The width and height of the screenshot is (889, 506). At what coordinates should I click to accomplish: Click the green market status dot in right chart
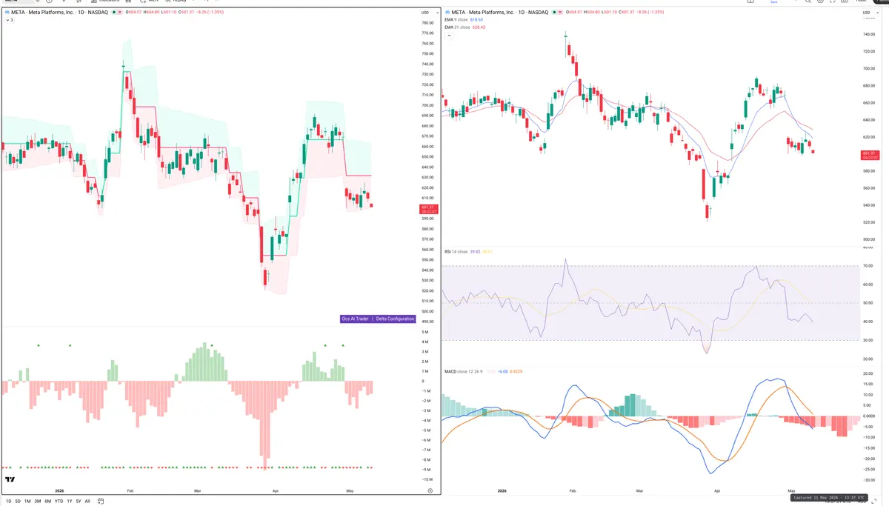553,13
